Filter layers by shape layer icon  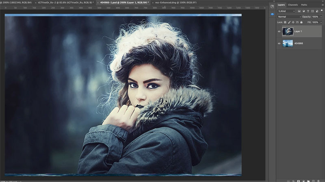click(312, 11)
